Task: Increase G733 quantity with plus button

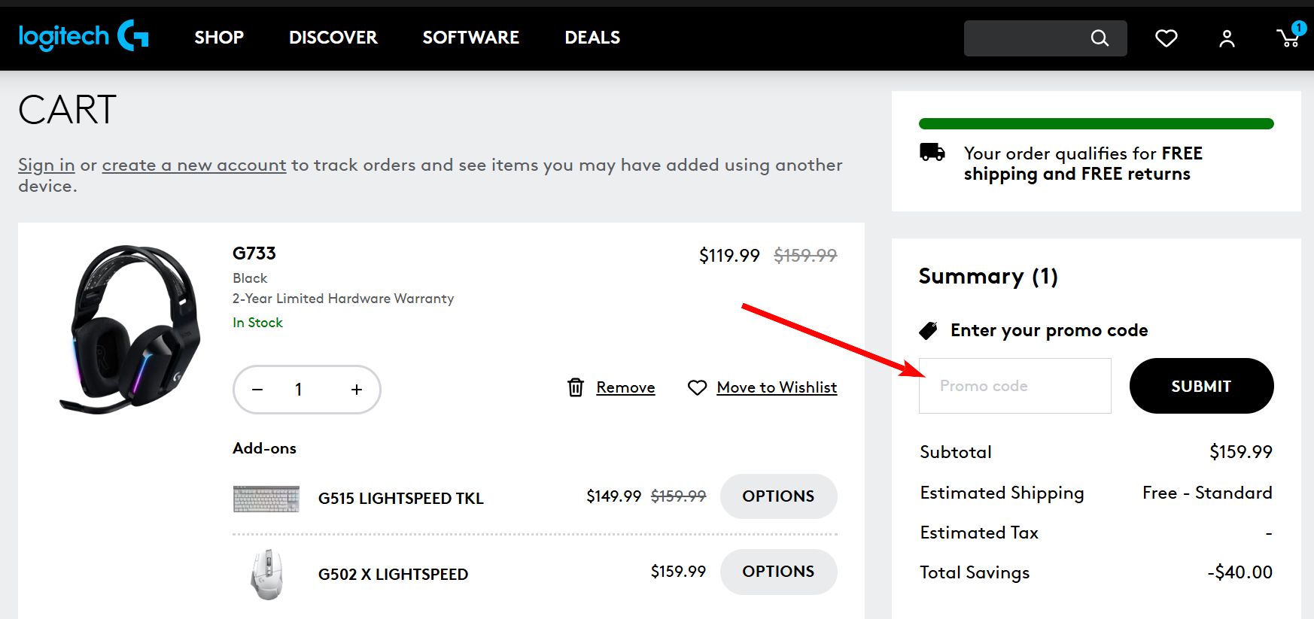Action: 357,390
